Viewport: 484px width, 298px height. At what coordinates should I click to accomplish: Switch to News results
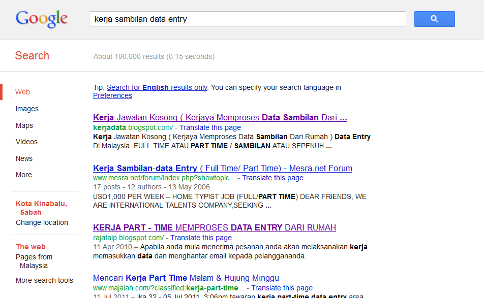click(x=24, y=158)
